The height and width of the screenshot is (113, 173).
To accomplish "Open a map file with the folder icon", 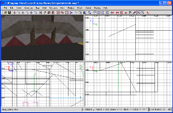I will 5,13.
